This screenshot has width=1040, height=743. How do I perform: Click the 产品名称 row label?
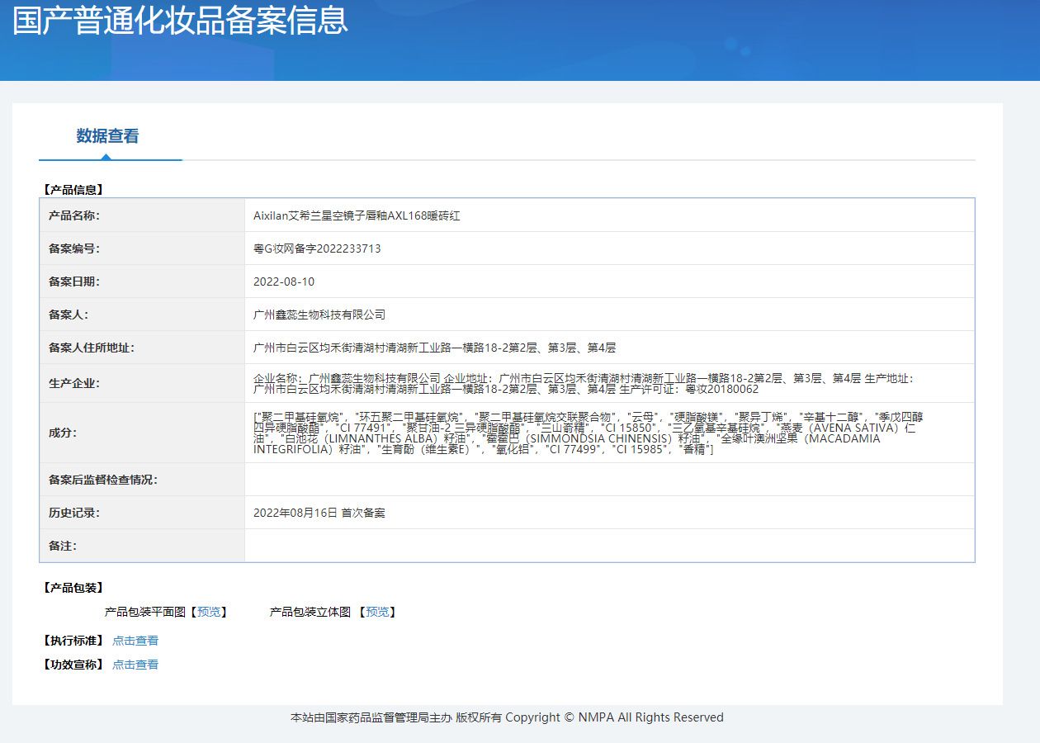click(x=74, y=215)
